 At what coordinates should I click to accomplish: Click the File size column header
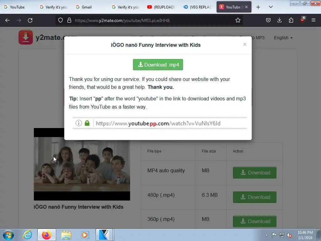[x=208, y=151]
